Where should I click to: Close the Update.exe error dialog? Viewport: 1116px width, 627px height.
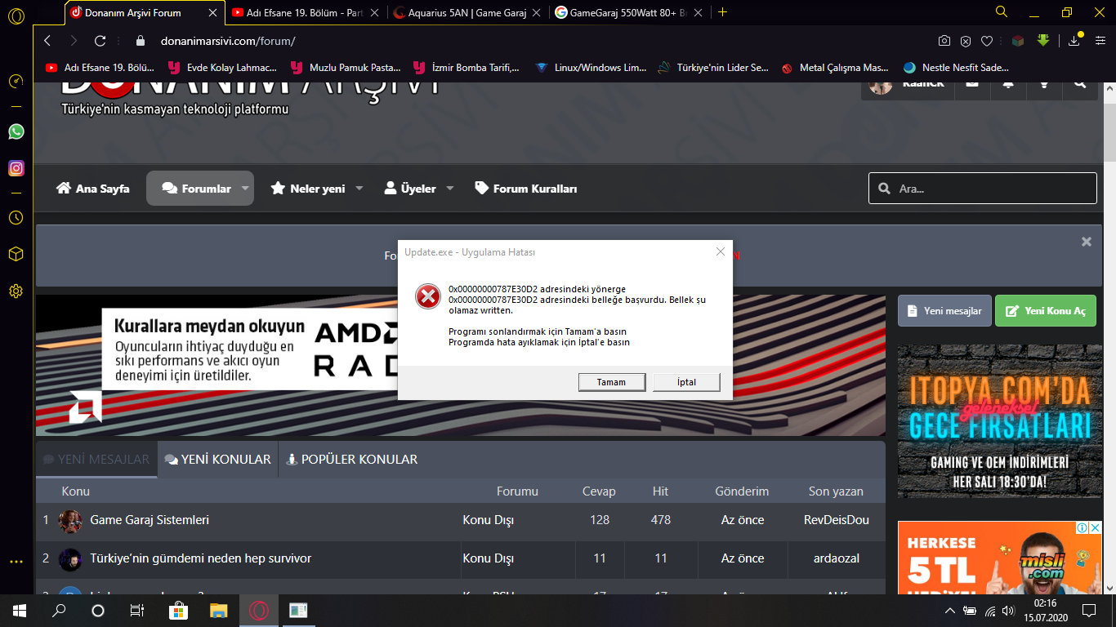click(720, 251)
